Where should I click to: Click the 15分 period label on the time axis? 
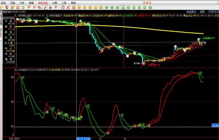[x=11, y=139]
